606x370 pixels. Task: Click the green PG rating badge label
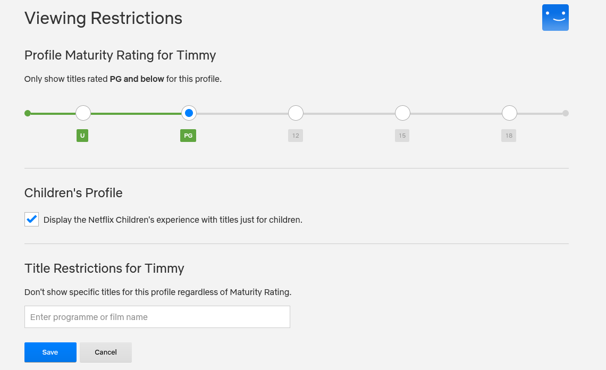188,136
